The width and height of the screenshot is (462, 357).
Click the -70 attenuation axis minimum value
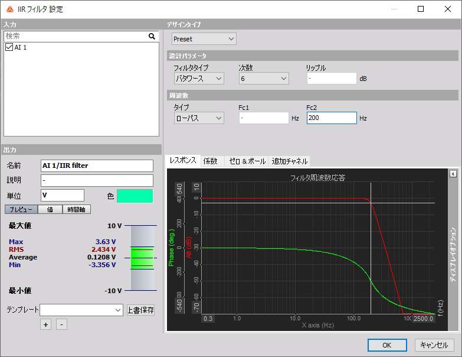(x=196, y=307)
